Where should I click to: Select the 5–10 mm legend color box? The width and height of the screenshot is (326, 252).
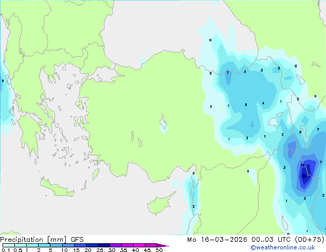tap(56, 245)
